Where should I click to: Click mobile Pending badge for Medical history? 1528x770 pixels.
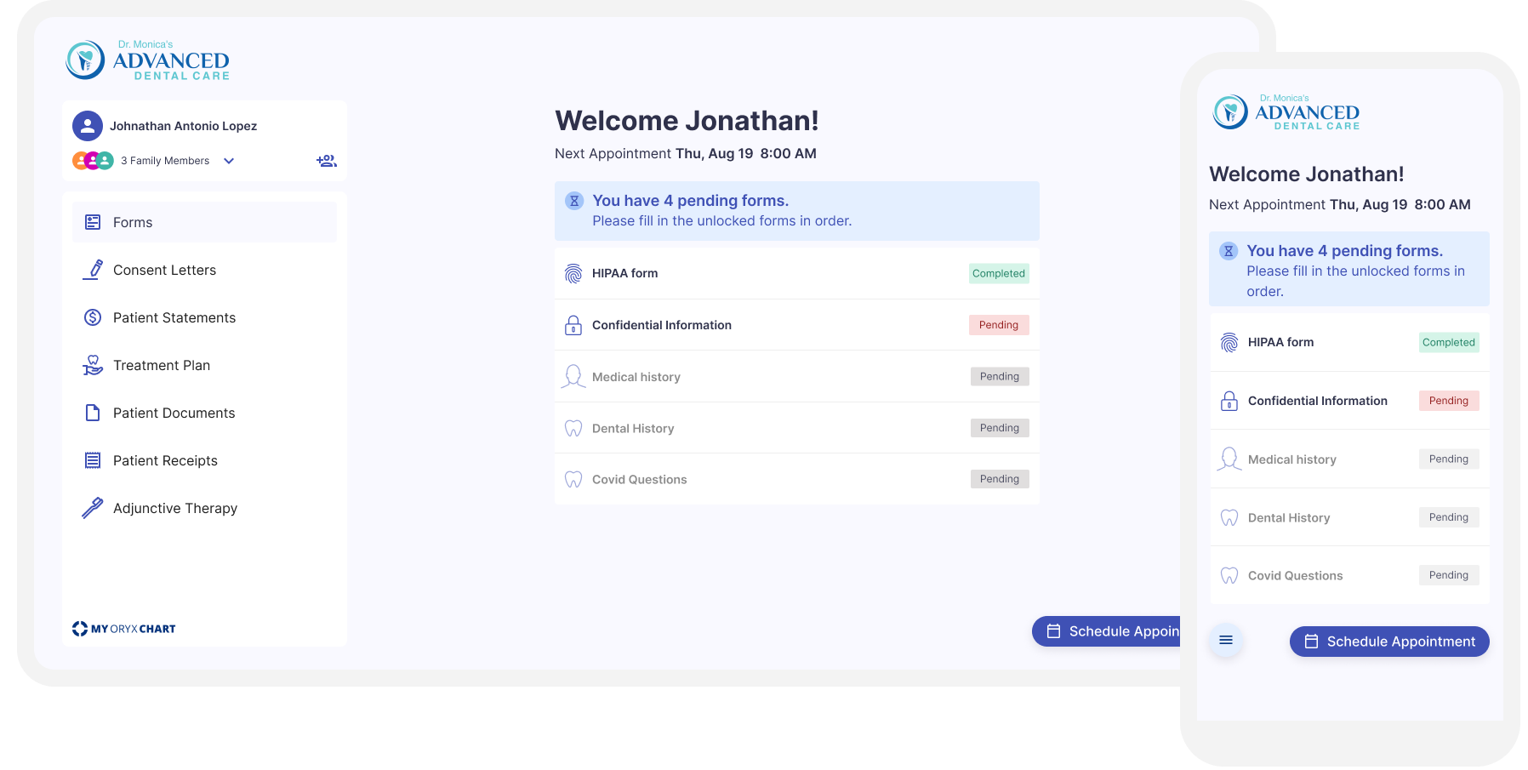pos(1449,459)
